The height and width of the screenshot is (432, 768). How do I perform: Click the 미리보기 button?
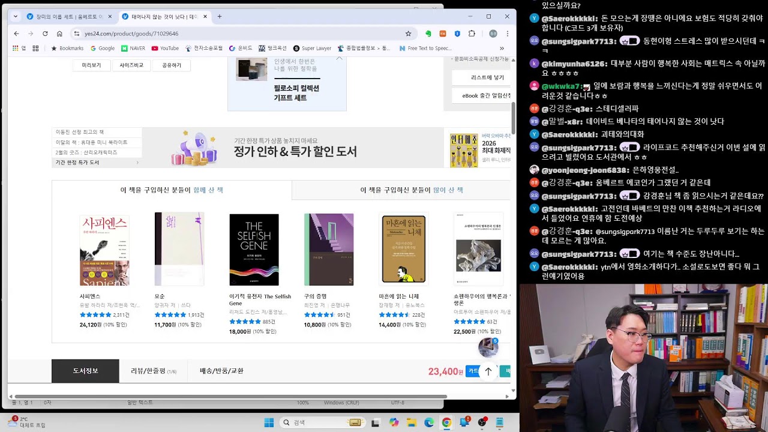click(92, 65)
